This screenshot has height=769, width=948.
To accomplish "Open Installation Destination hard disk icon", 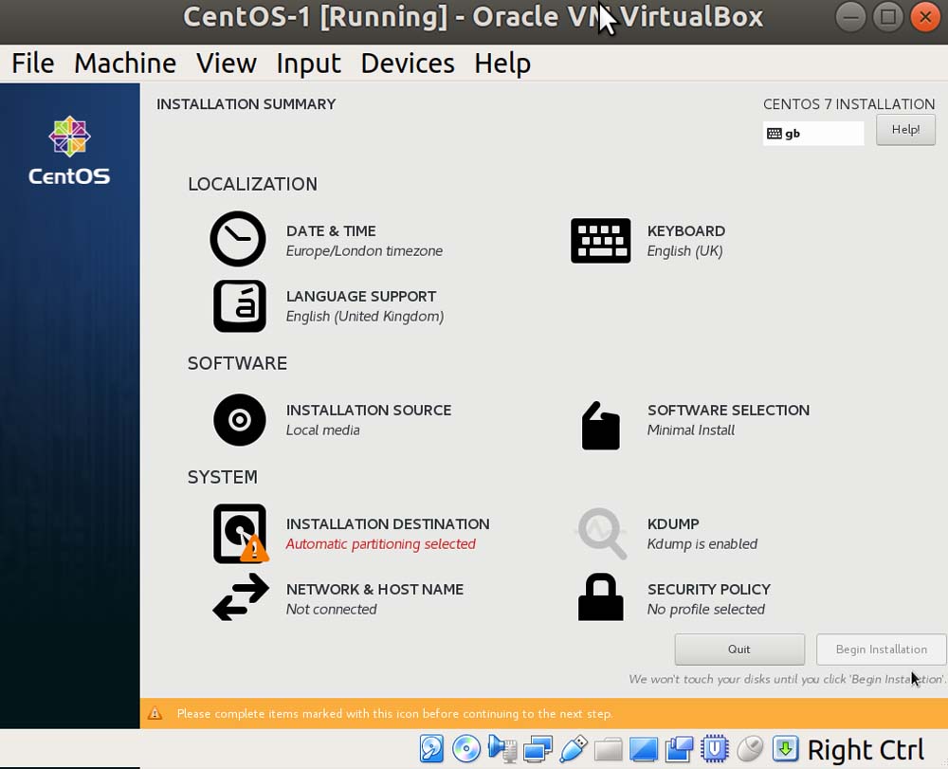I will click(x=239, y=533).
